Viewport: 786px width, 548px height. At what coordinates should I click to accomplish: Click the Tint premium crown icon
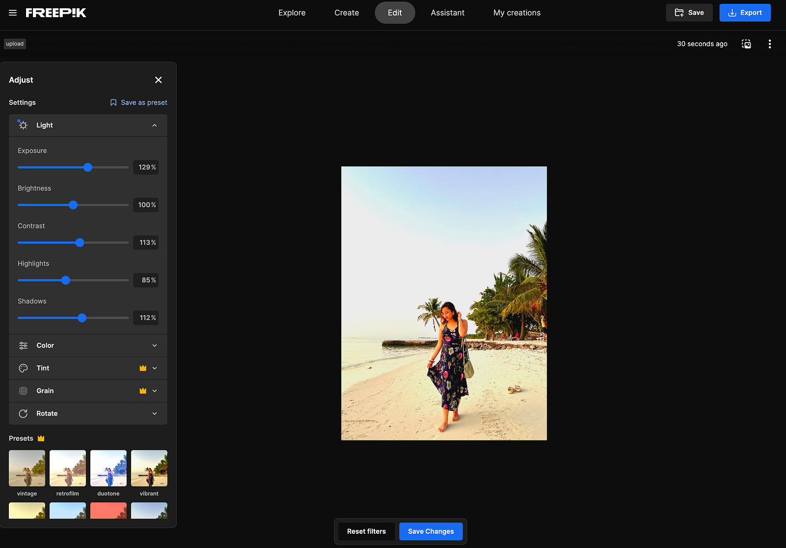[x=143, y=368]
